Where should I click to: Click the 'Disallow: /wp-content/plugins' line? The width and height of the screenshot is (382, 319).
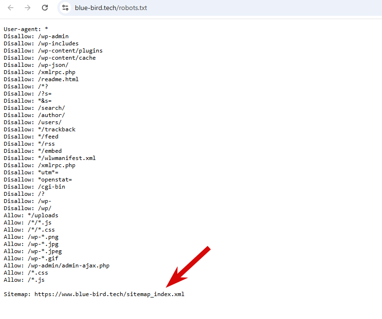click(x=53, y=51)
